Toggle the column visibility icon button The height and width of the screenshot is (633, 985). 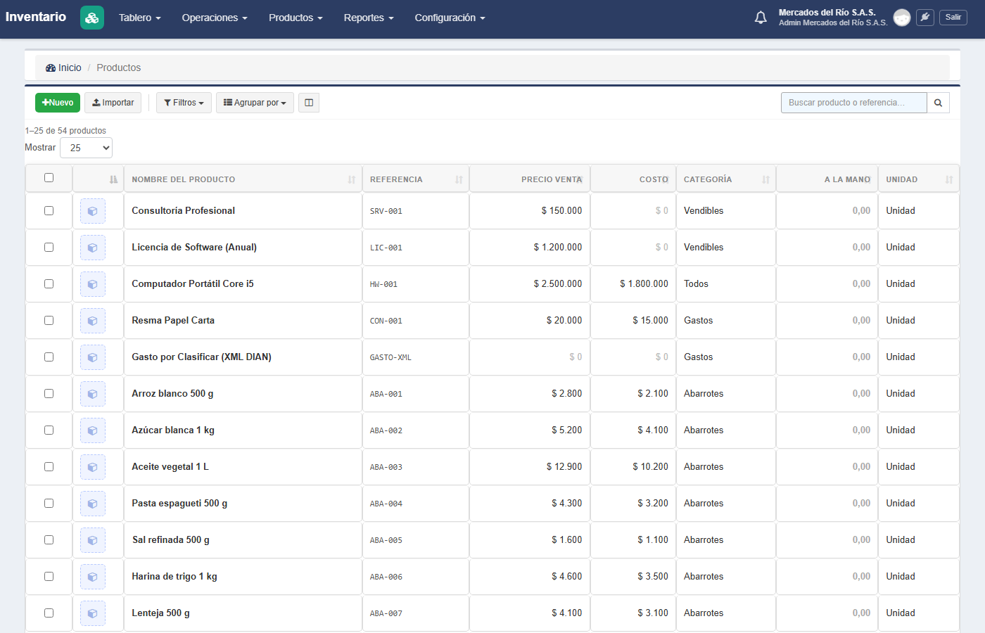pyautogui.click(x=309, y=103)
